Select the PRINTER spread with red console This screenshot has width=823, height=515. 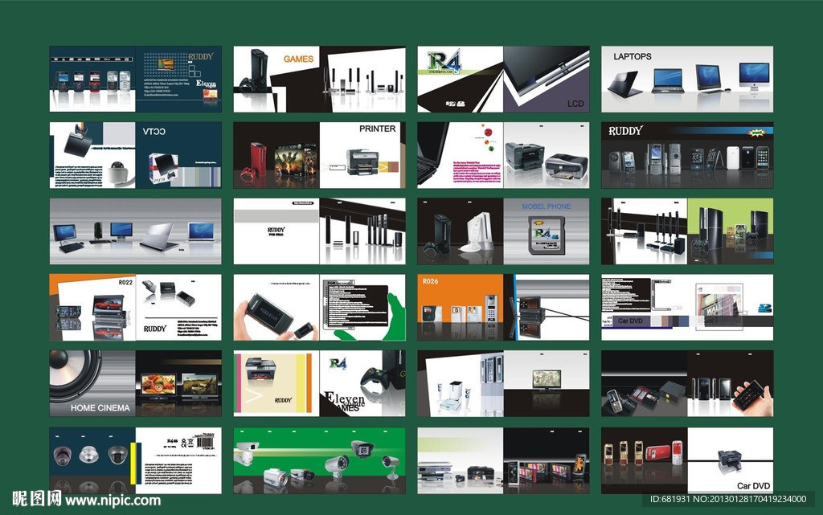click(x=319, y=155)
